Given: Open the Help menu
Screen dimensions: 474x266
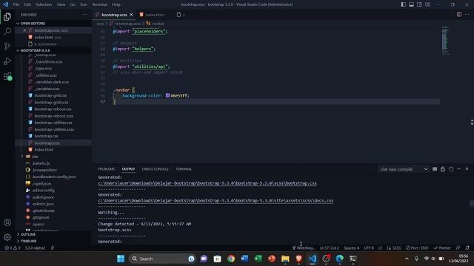Looking at the screenshot, I should [116, 4].
